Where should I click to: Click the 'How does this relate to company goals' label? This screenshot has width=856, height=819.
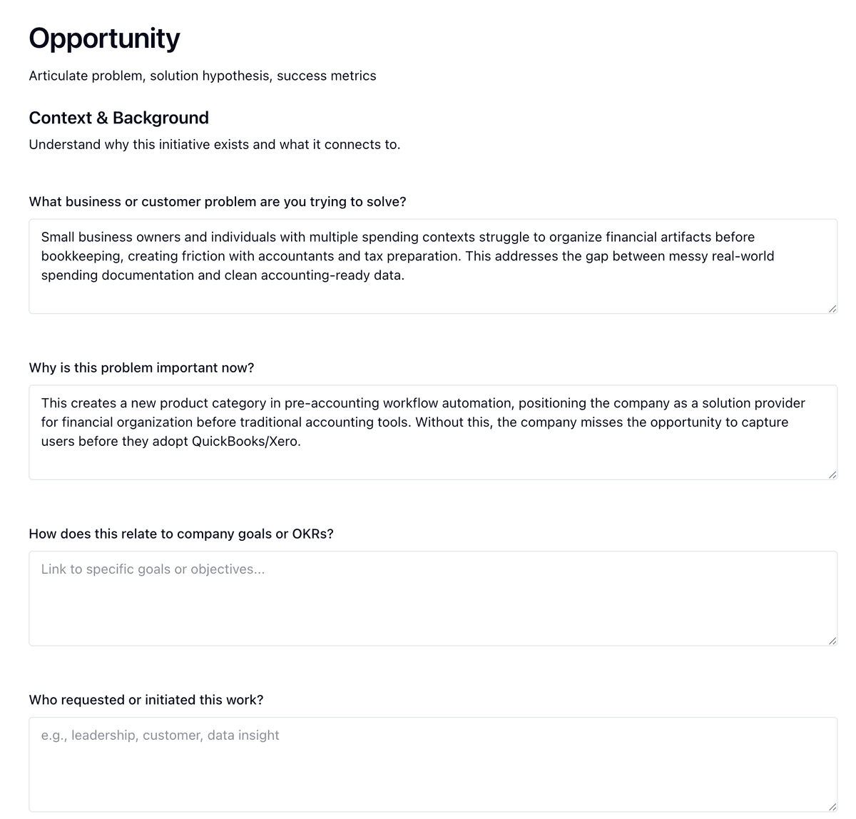181,534
